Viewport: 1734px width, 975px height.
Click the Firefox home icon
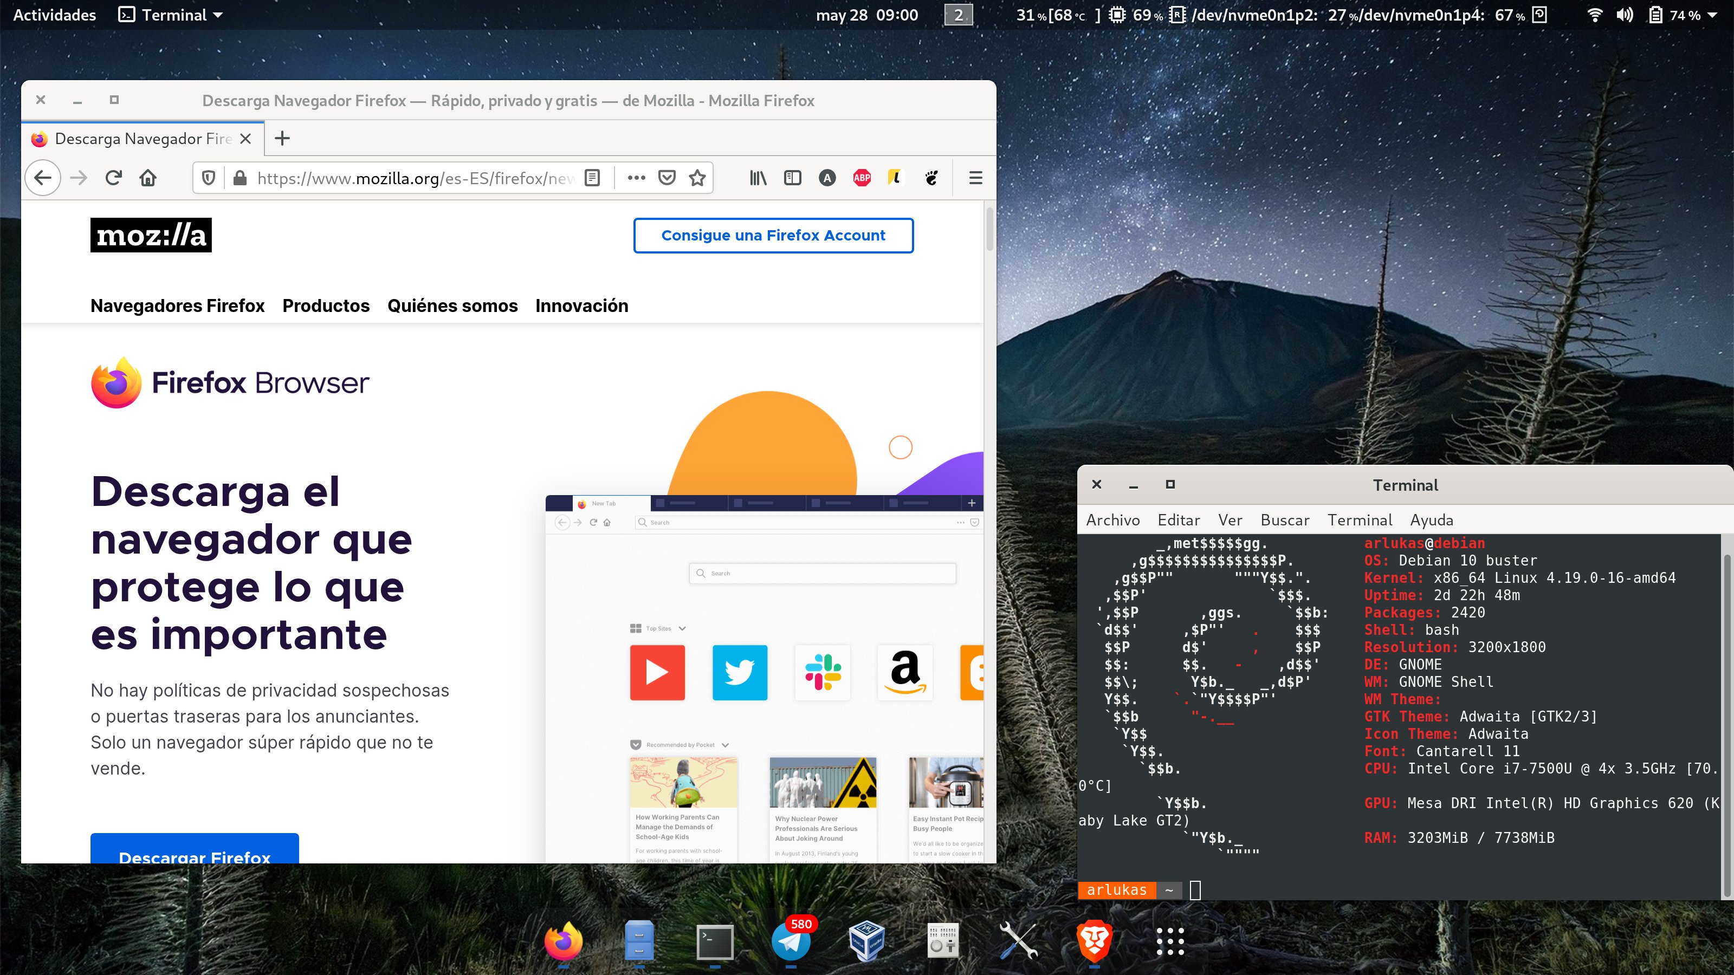pyautogui.click(x=148, y=178)
